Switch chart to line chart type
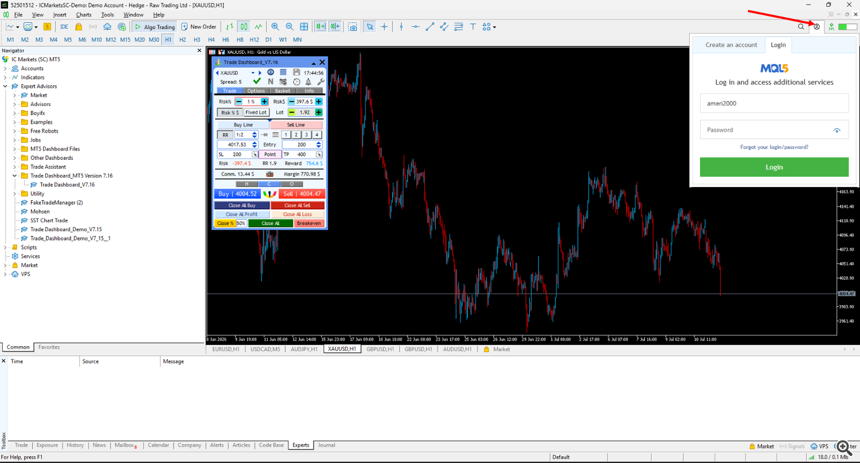860x463 pixels. [x=259, y=26]
